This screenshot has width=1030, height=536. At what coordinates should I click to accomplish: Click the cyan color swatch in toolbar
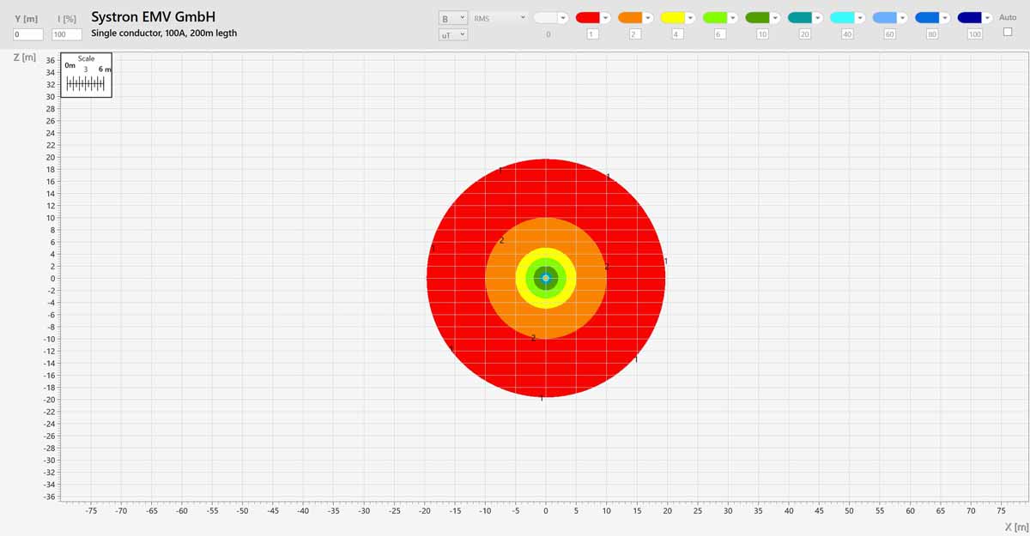[842, 17]
